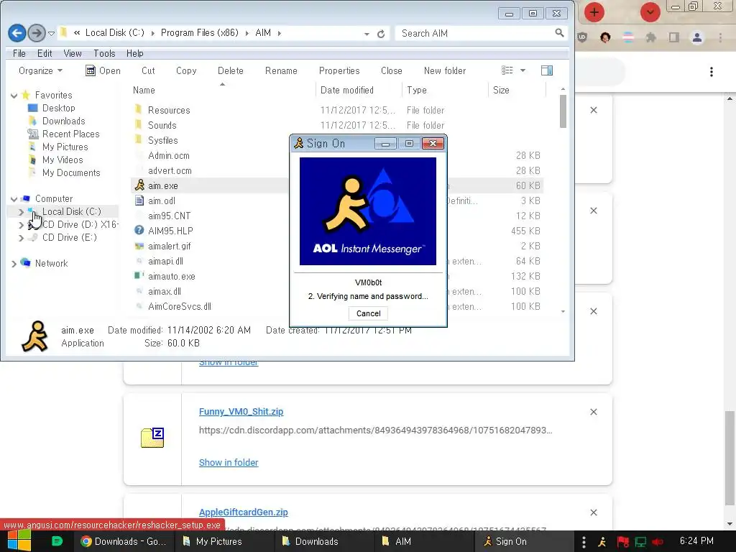Open the AppleGiftcardGen.zip download link
The width and height of the screenshot is (736, 552).
(x=244, y=512)
